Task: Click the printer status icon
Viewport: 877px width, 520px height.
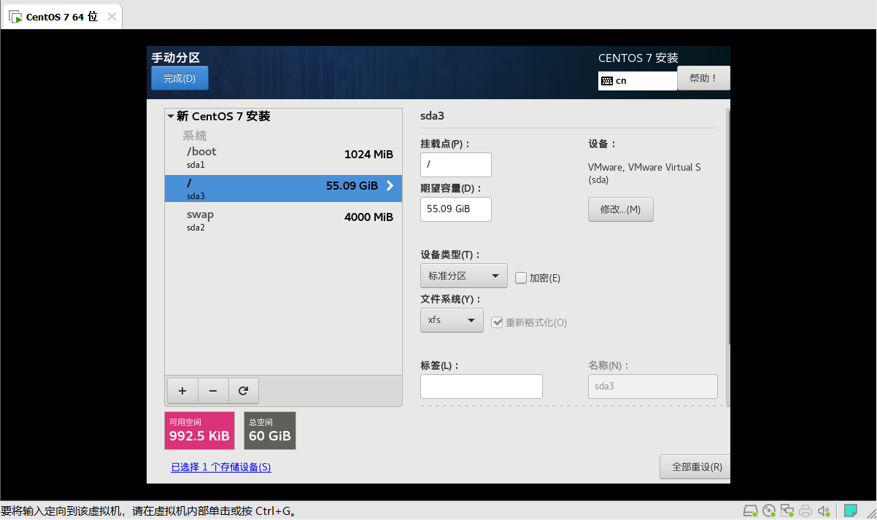Action: [805, 511]
